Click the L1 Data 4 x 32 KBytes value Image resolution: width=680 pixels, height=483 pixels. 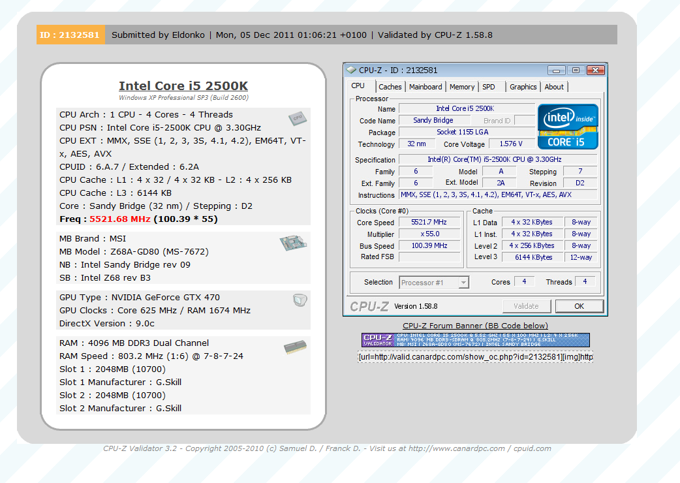tap(533, 222)
